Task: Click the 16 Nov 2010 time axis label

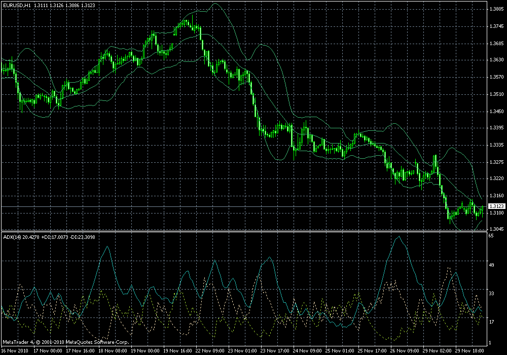Action: [x=15, y=351]
